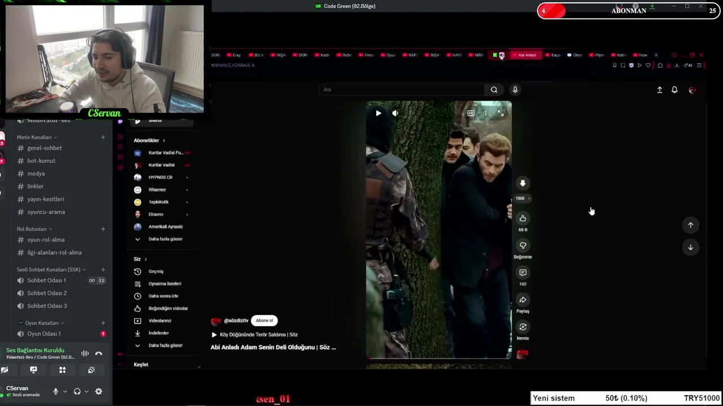Open the YouTube account avatar menu
This screenshot has width=723, height=406.
pos(692,90)
